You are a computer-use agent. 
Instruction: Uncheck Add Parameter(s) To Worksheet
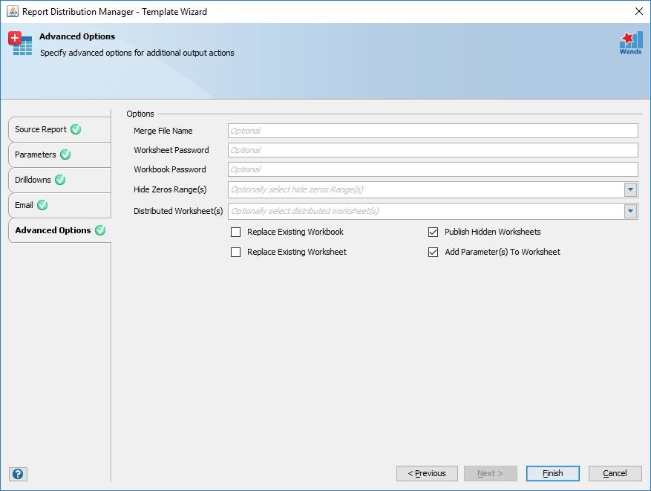[433, 252]
